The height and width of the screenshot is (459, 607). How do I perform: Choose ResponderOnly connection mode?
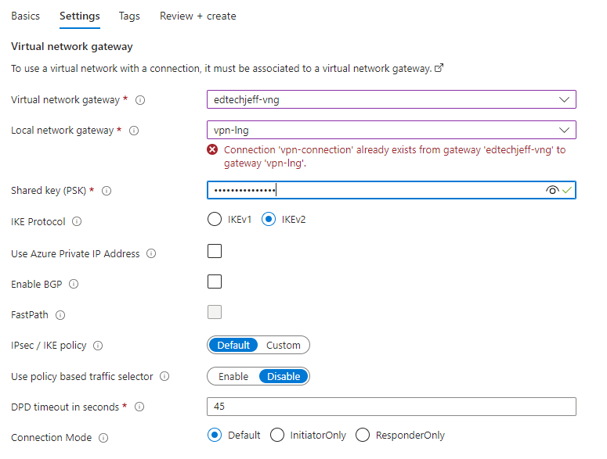coord(363,435)
